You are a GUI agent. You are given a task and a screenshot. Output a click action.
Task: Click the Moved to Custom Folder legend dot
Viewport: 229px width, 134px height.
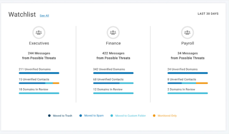click(x=112, y=116)
